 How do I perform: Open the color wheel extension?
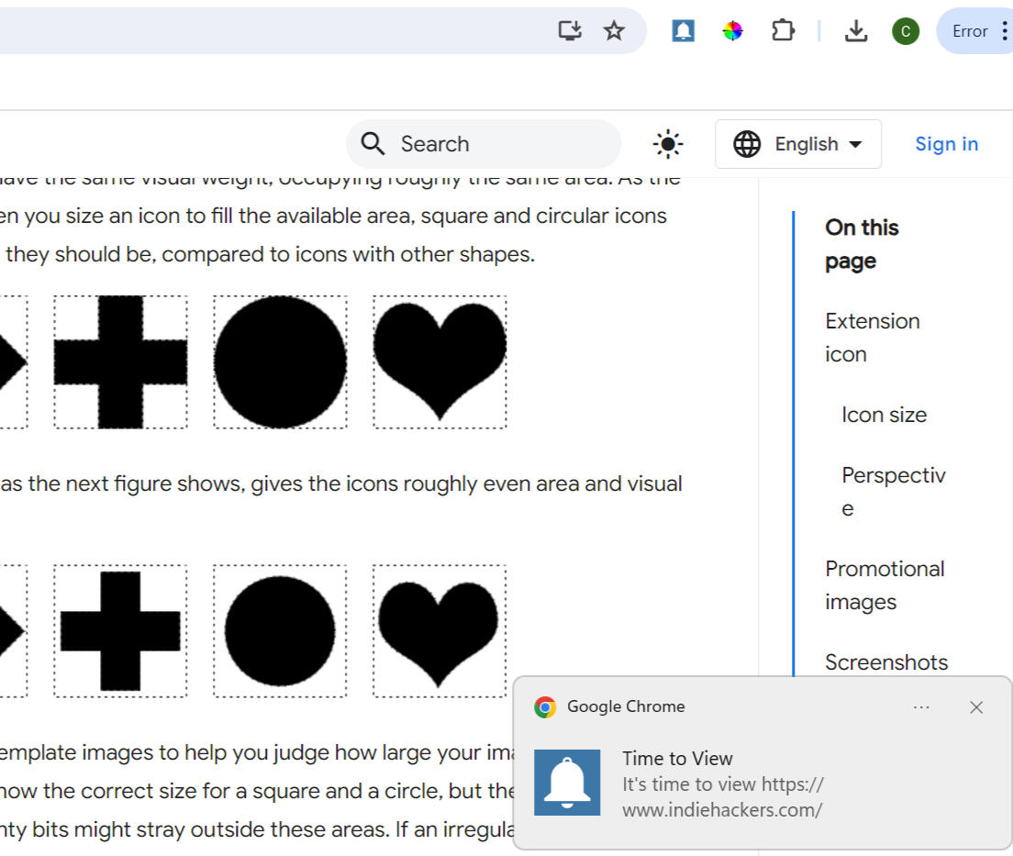tap(732, 31)
